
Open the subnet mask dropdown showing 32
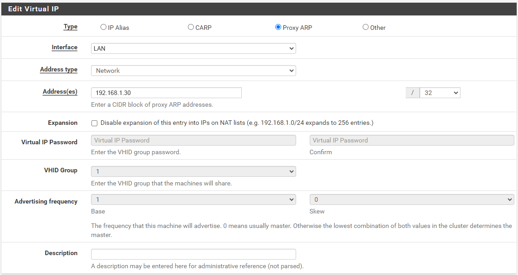coord(440,93)
